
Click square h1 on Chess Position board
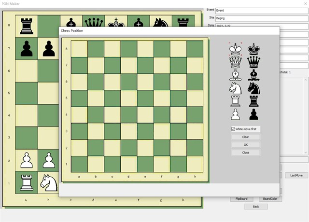pos(195,164)
